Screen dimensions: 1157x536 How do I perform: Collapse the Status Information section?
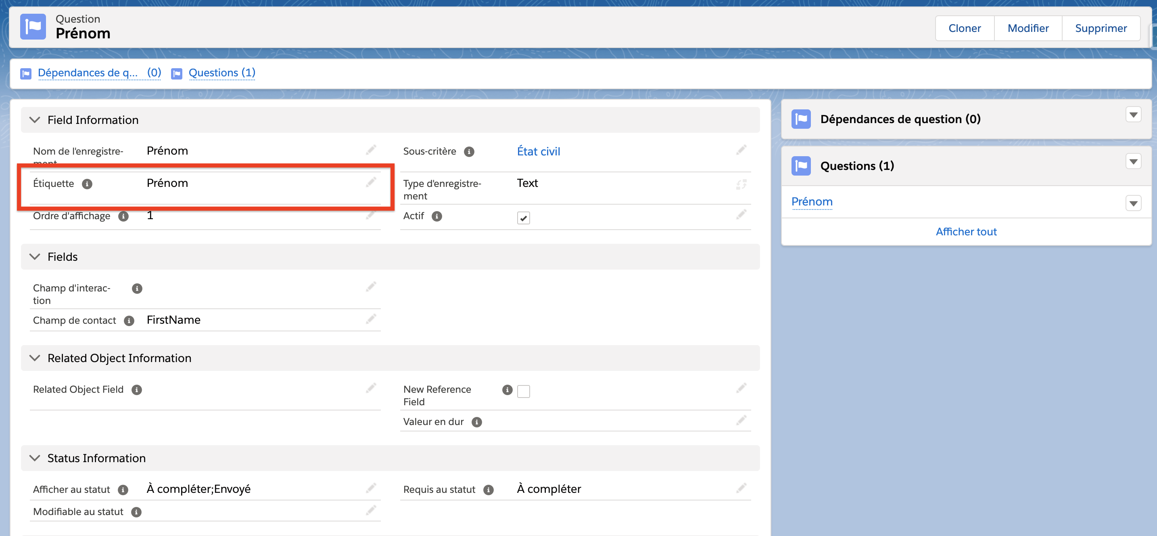[35, 458]
